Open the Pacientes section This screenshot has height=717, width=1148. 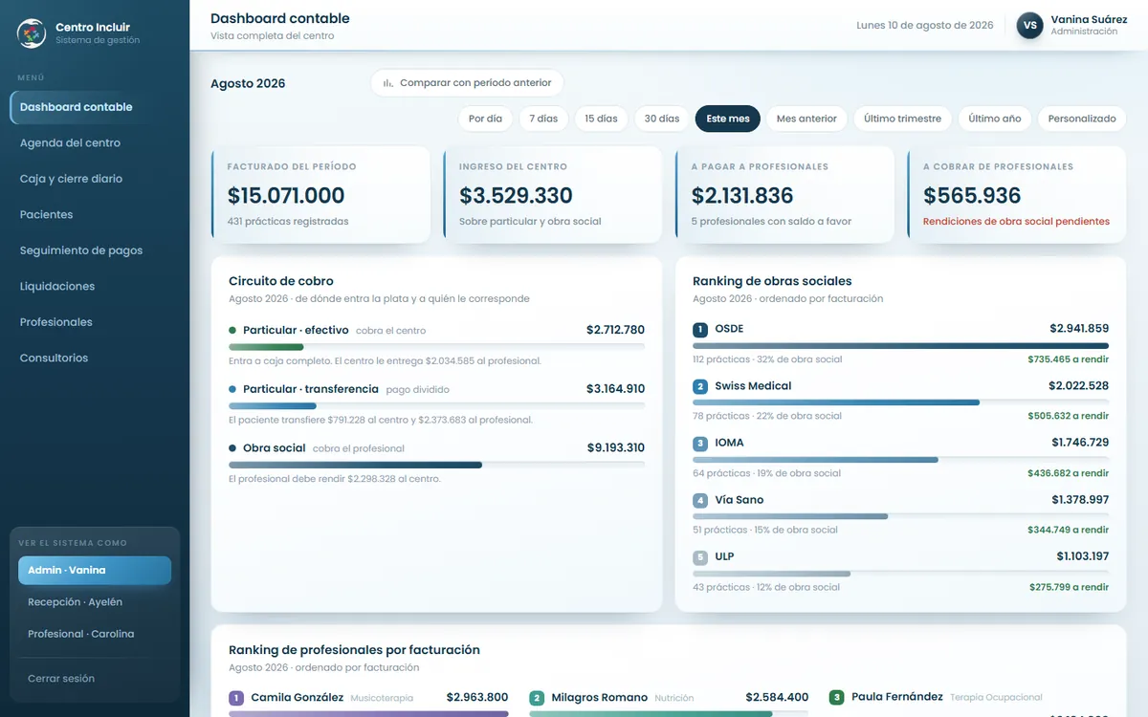tap(95, 215)
